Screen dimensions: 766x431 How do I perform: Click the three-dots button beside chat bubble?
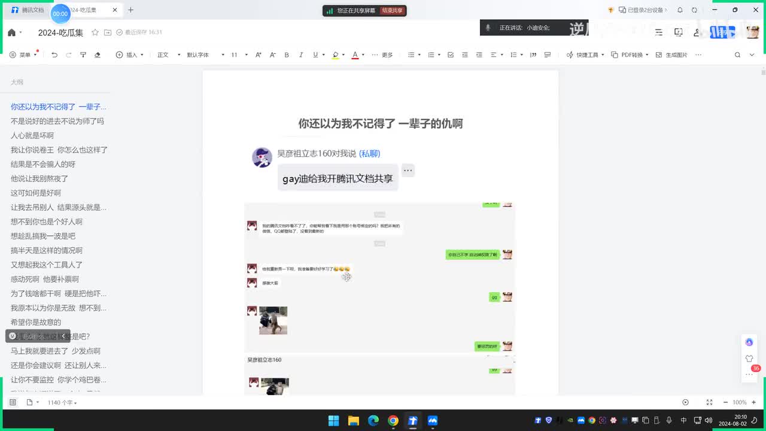click(408, 171)
